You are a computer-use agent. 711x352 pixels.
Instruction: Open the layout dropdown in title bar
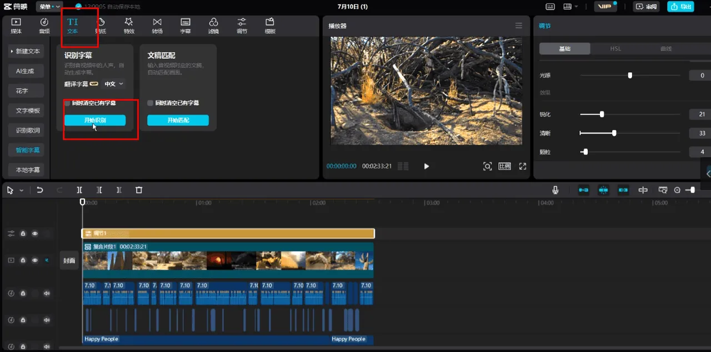(570, 7)
